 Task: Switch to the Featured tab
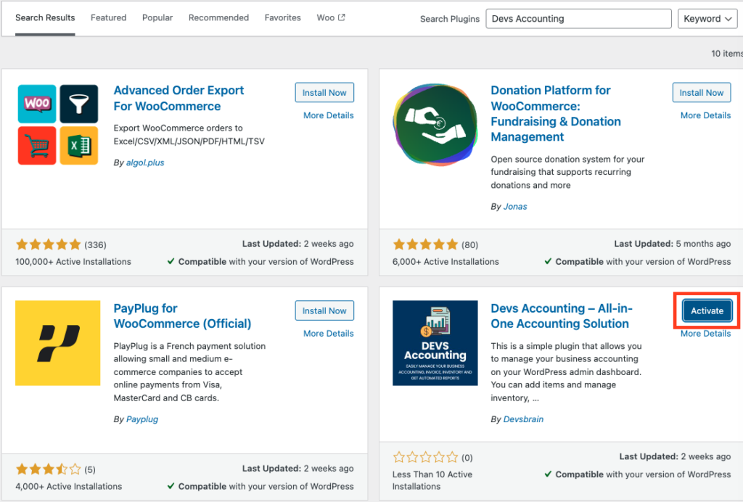109,17
